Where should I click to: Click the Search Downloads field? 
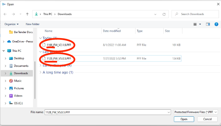pyautogui.click(x=195, y=14)
